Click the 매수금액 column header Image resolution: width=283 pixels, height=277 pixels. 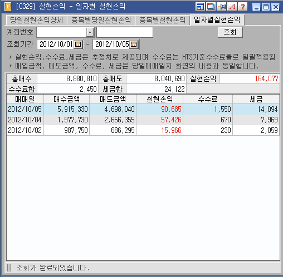(x=66, y=100)
